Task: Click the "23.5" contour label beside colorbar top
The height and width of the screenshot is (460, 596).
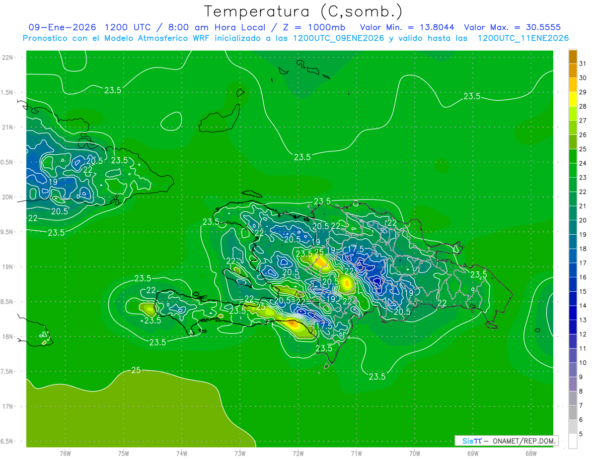Action: 472,96
